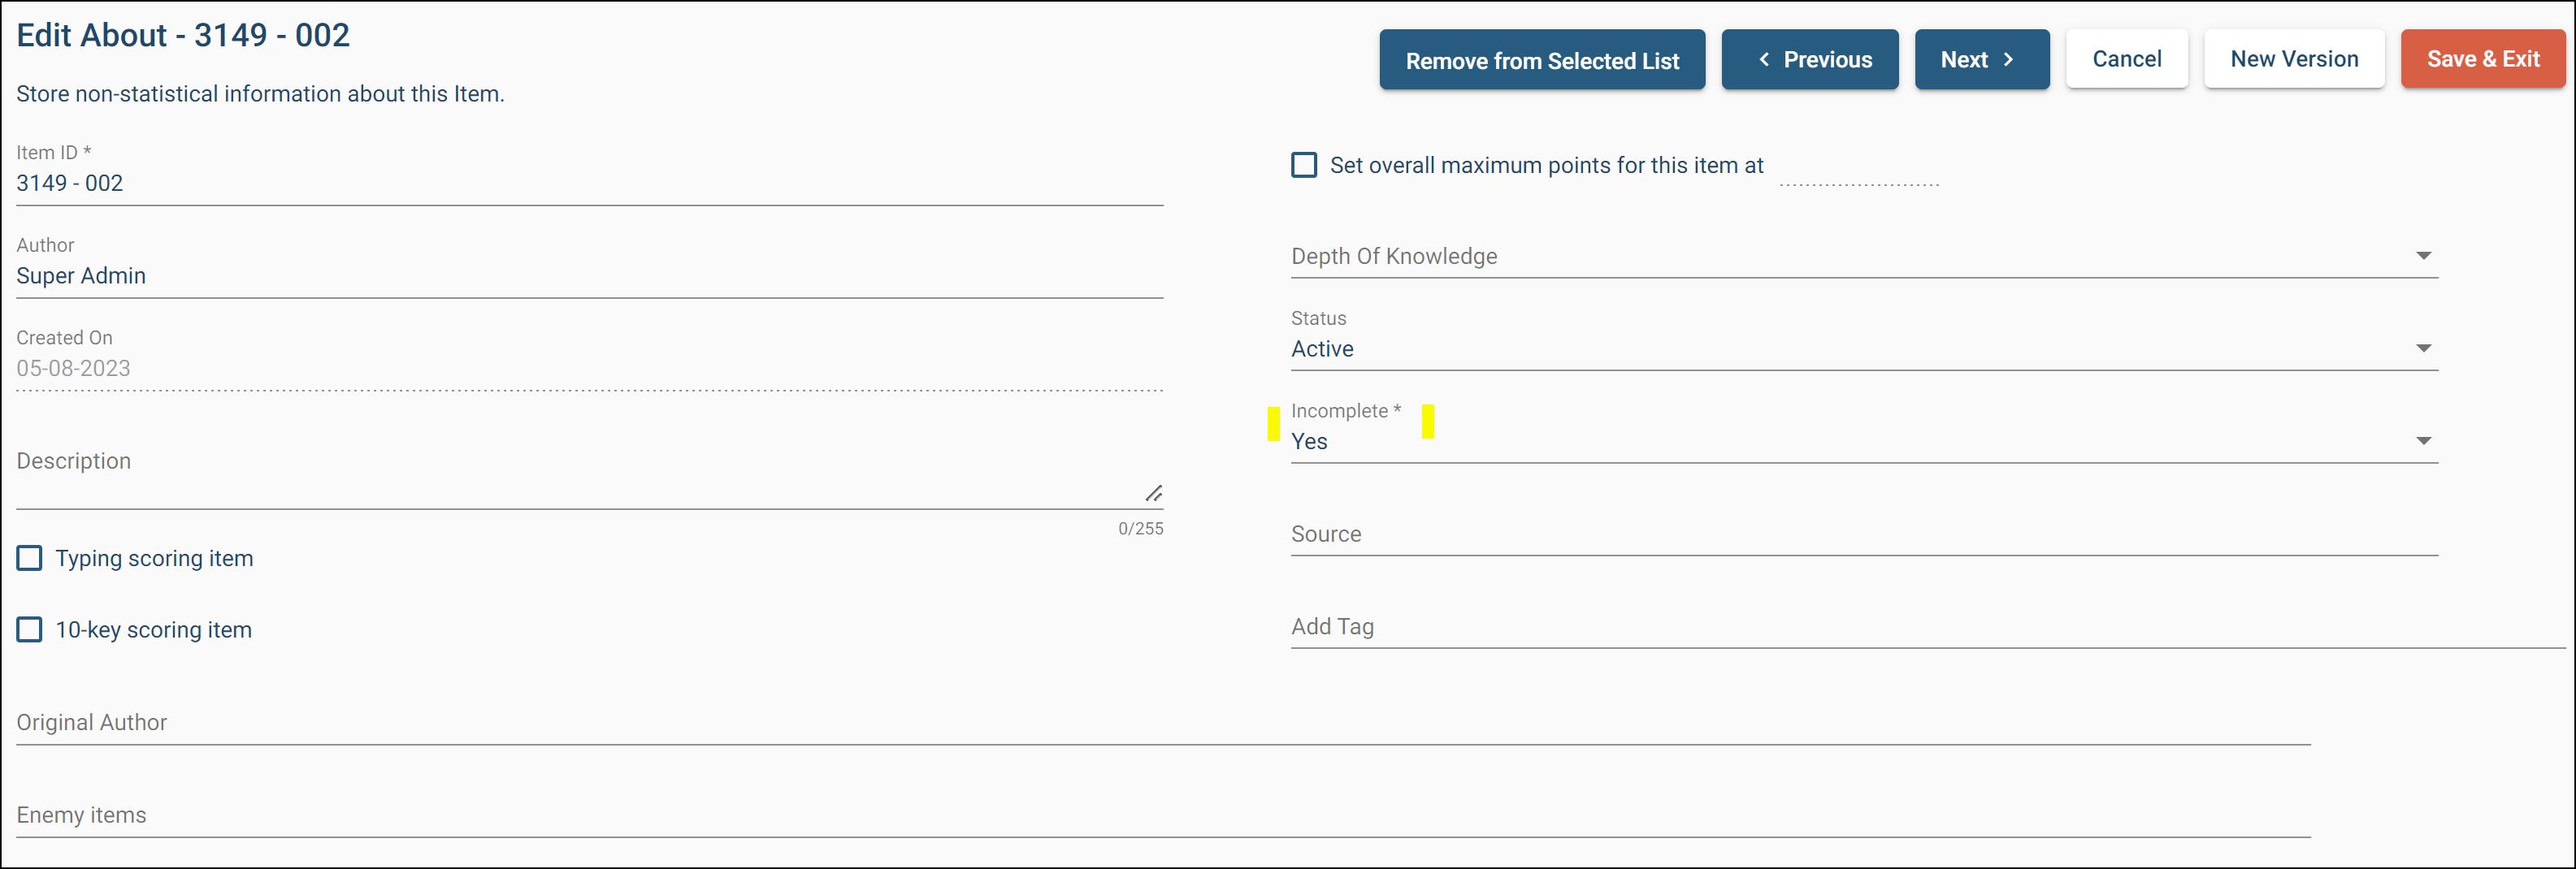Screen dimensions: 2576x869
Task: Click the Cancel button
Action: click(x=2127, y=59)
